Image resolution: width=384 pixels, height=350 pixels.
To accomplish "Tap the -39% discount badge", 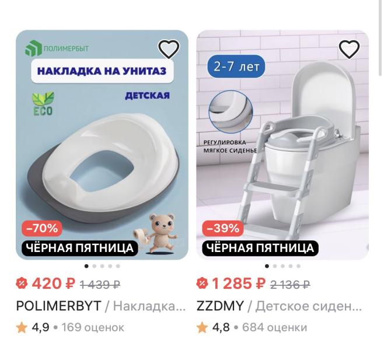I will pyautogui.click(x=223, y=229).
